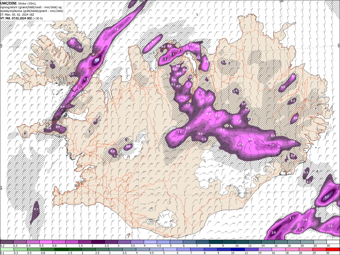Click the '1.1' snowfall value on the map
This screenshot has height=255, width=340.
[x=191, y=45]
